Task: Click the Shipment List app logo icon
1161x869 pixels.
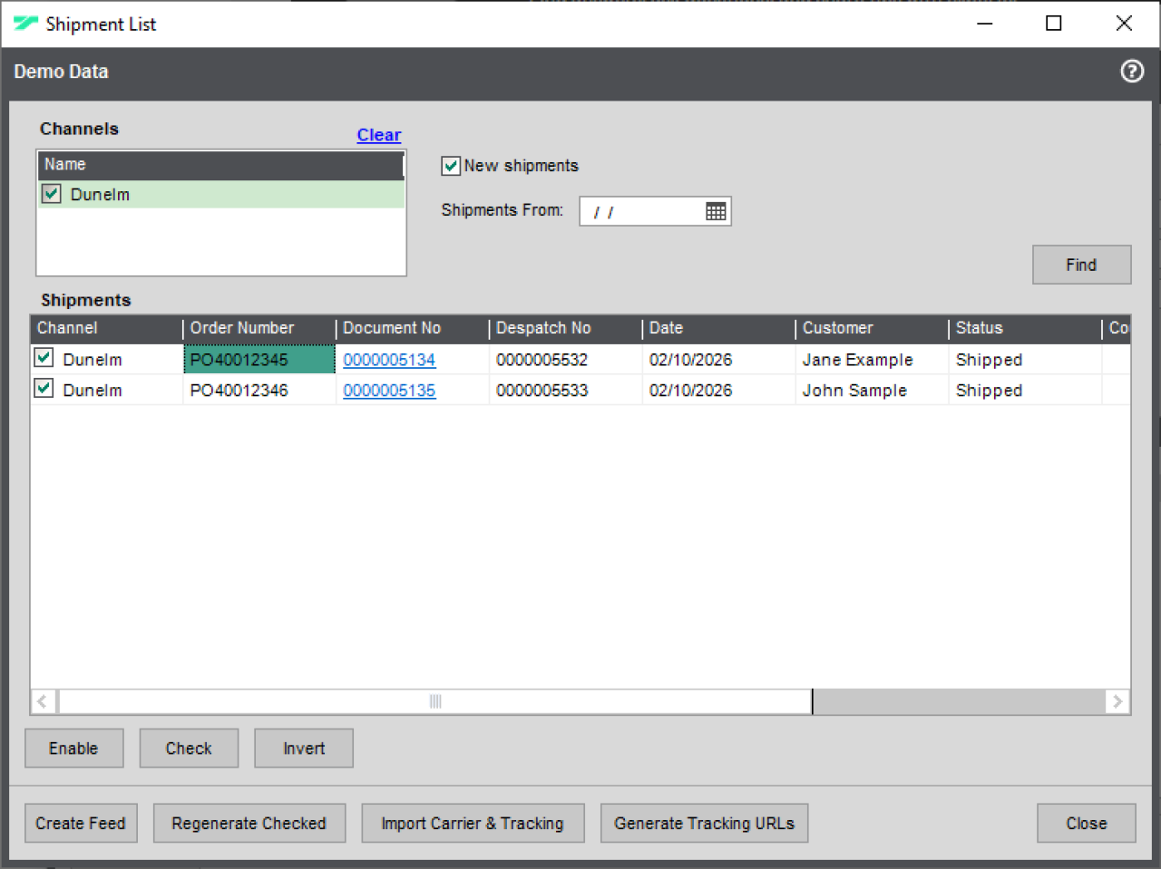Action: point(25,24)
